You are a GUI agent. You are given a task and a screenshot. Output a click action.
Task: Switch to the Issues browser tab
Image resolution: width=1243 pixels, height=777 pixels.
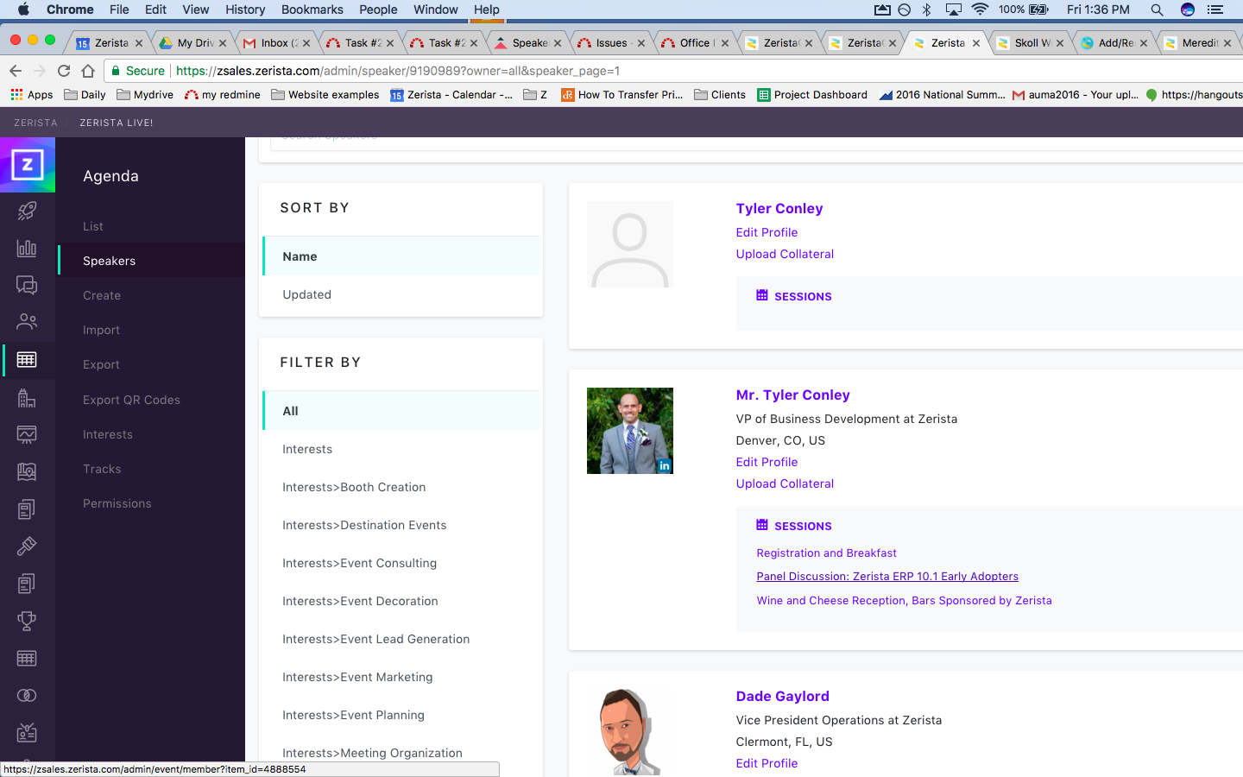pyautogui.click(x=608, y=43)
